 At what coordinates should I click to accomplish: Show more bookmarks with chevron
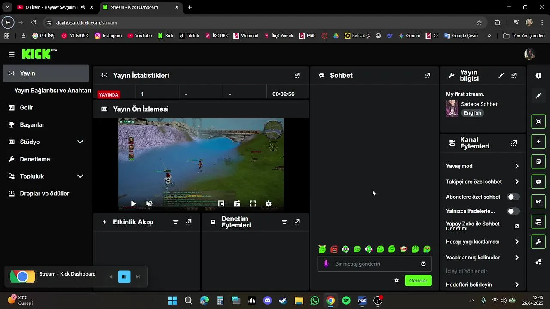tap(489, 36)
